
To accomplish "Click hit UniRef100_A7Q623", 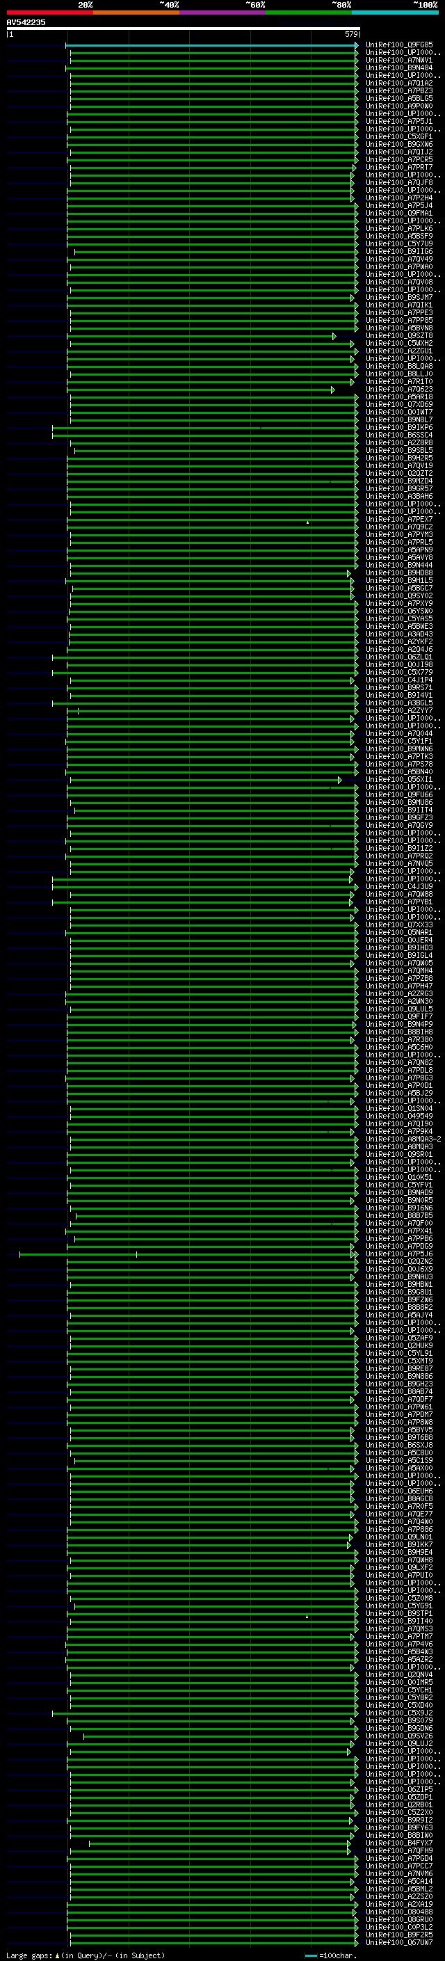I will 399,389.
